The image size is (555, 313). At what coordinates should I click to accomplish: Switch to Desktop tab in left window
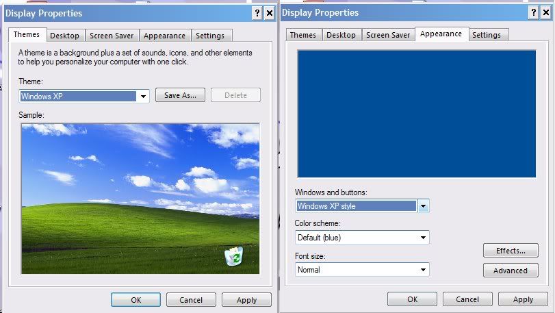65,36
